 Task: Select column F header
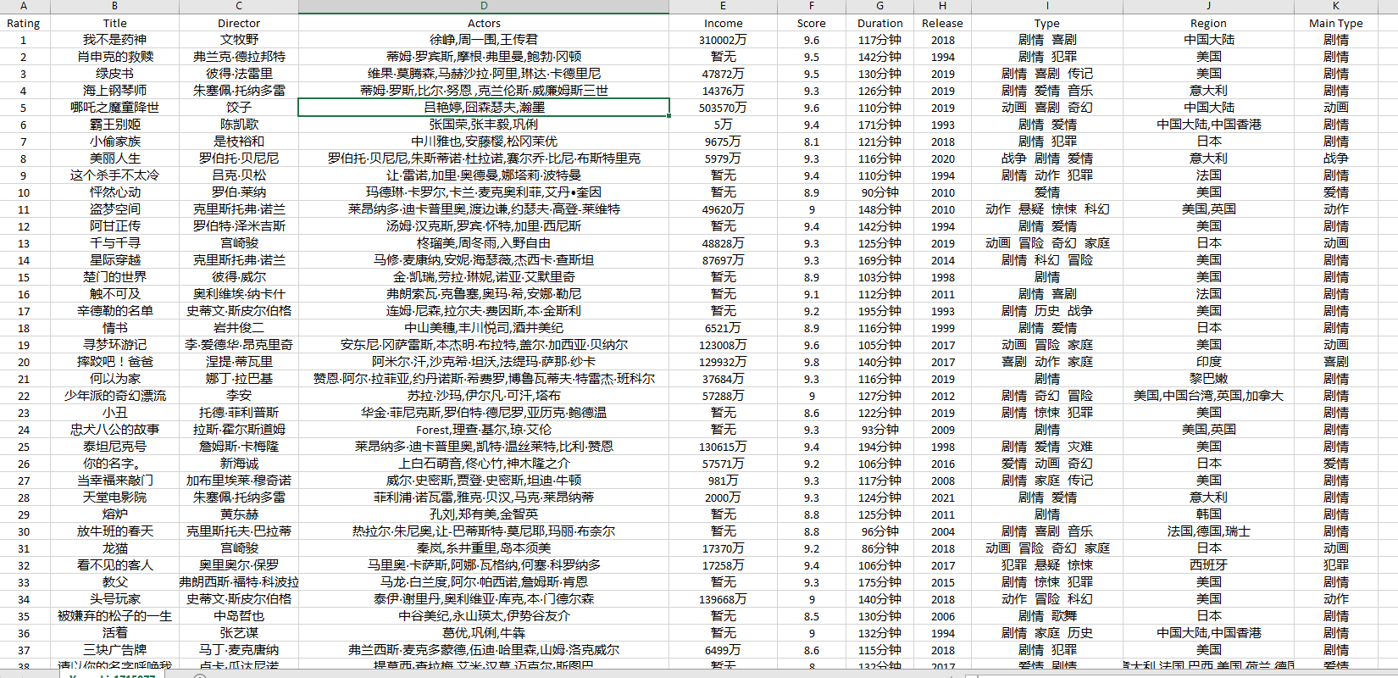812,6
